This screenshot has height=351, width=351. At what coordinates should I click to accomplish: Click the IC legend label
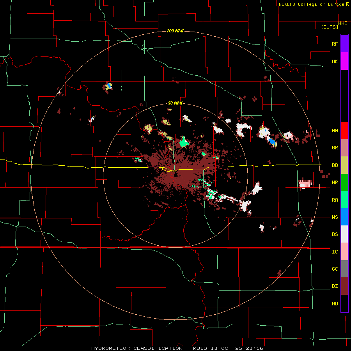click(x=335, y=252)
